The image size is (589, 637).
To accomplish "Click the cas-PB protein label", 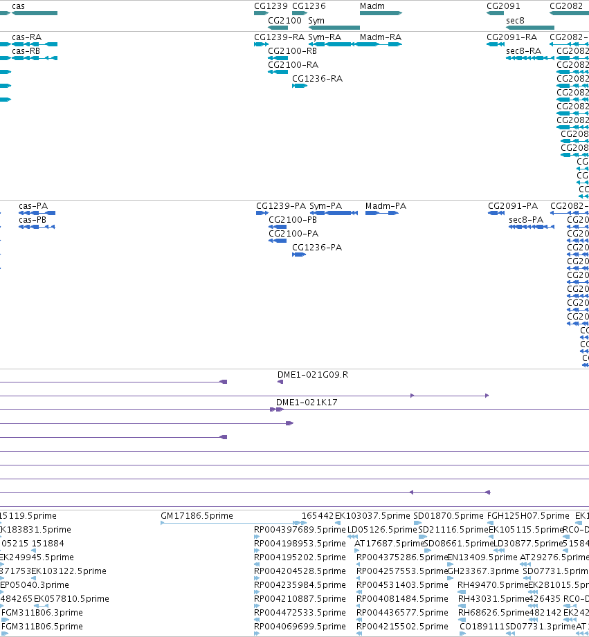I will (x=33, y=220).
